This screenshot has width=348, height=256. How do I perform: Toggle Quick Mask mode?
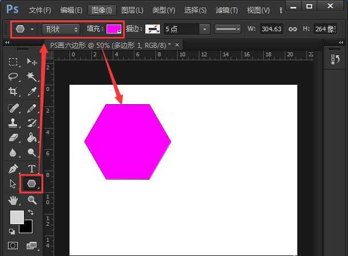pos(14,245)
